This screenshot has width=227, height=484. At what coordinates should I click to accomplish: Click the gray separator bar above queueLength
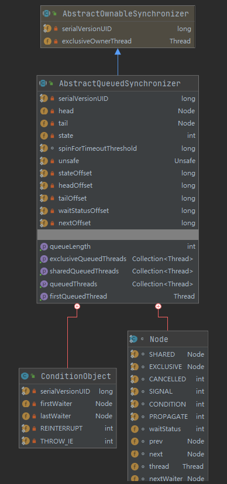(118, 235)
